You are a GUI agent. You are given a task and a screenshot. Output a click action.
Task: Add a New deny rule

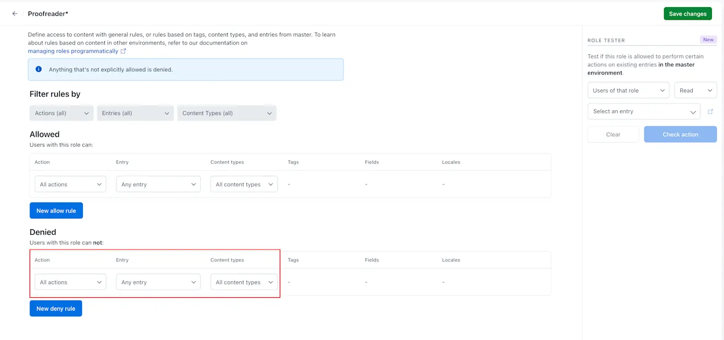56,309
